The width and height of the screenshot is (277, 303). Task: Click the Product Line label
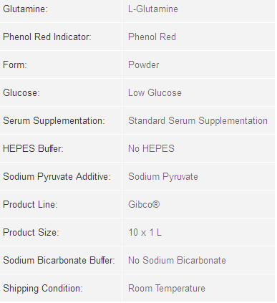click(x=30, y=205)
